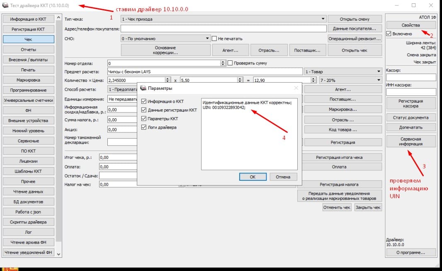Click into the Предмет расчета field
This screenshot has width=442, height=271.
205,72
